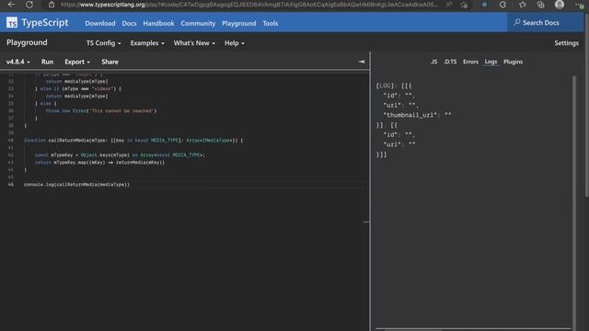Open browser Favorites star icon

(x=522, y=5)
